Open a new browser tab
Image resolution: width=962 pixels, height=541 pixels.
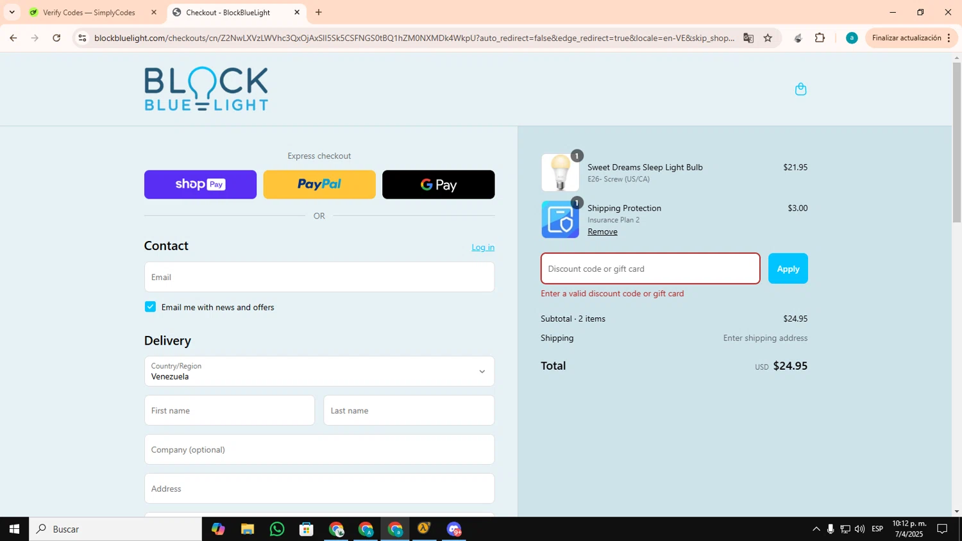coord(319,12)
